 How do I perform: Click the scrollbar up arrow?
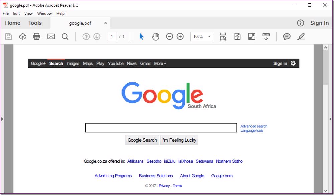[x=325, y=48]
